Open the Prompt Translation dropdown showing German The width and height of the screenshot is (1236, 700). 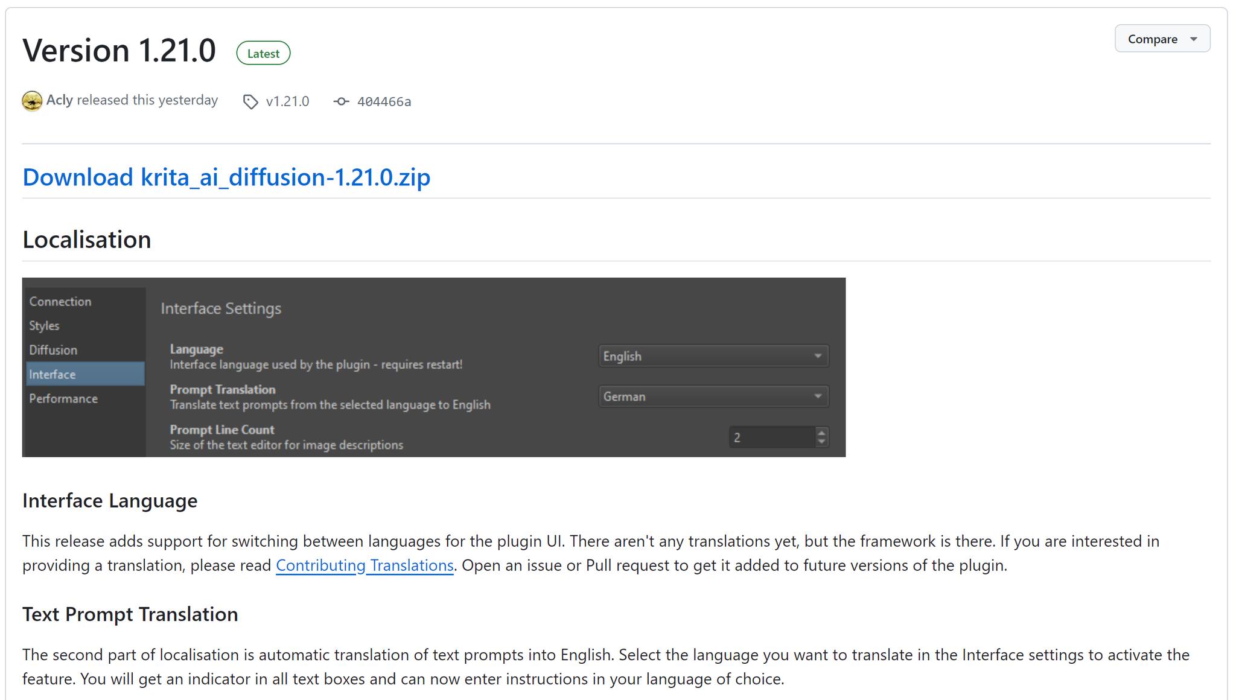[x=713, y=396]
